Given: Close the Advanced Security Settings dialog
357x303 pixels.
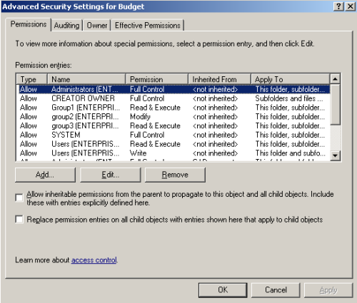Looking at the screenshot, I should 351,6.
